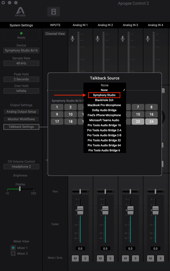The image size is (170, 271).
Task: Click the Analog IN 4 pan slider
Action: point(155,191)
